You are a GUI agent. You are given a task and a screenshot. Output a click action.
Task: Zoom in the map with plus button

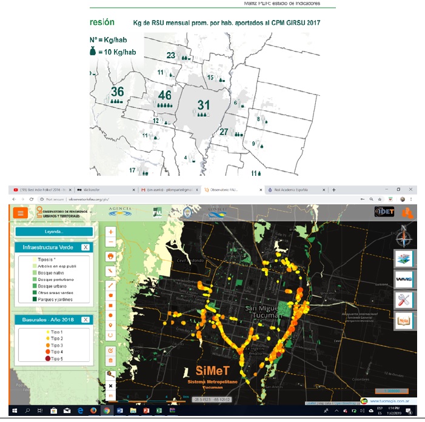[x=111, y=232]
